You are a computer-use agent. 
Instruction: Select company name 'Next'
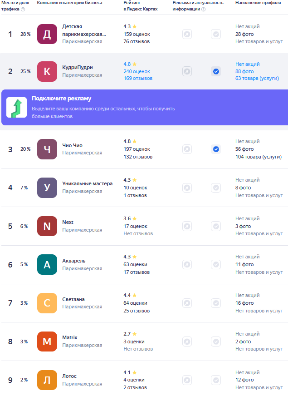(x=68, y=222)
